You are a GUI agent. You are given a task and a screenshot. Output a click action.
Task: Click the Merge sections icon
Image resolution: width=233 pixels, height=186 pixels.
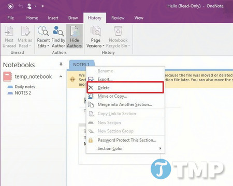tap(91, 104)
